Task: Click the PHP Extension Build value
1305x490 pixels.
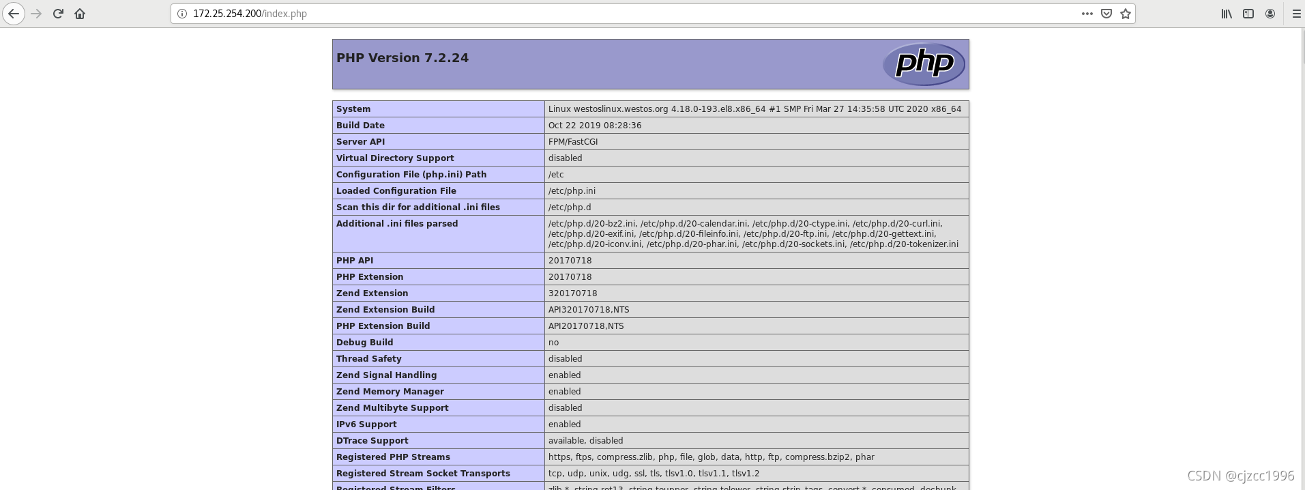Action: pos(586,326)
